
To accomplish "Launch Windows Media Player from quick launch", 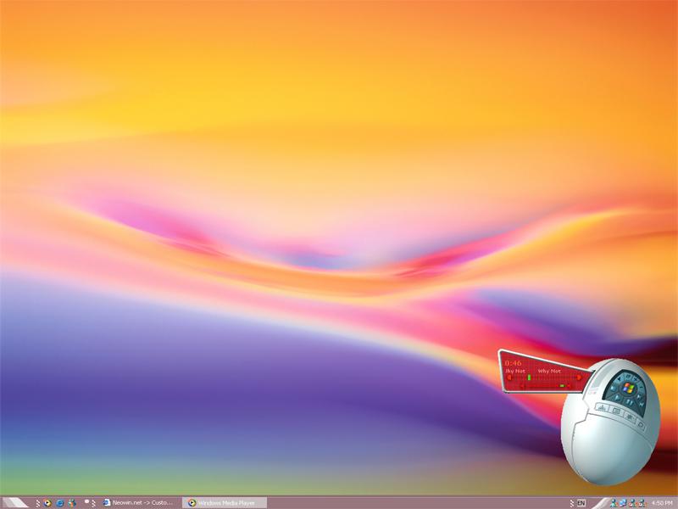I will (x=47, y=503).
